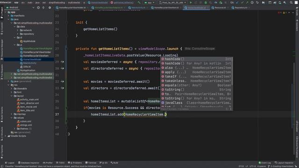Viewport: 299px width, 168px height.
Task: Select AppModule in the project tree
Action: 29,41
